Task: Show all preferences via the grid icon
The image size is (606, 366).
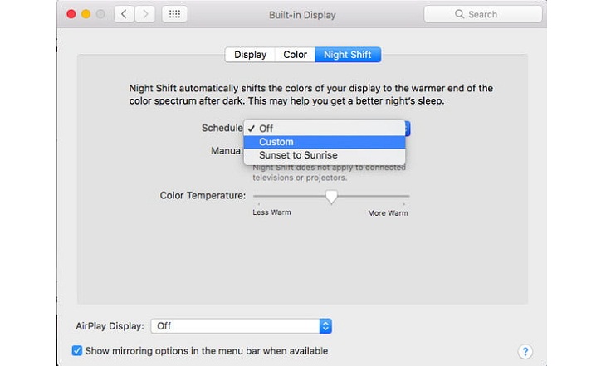Action: pos(174,14)
